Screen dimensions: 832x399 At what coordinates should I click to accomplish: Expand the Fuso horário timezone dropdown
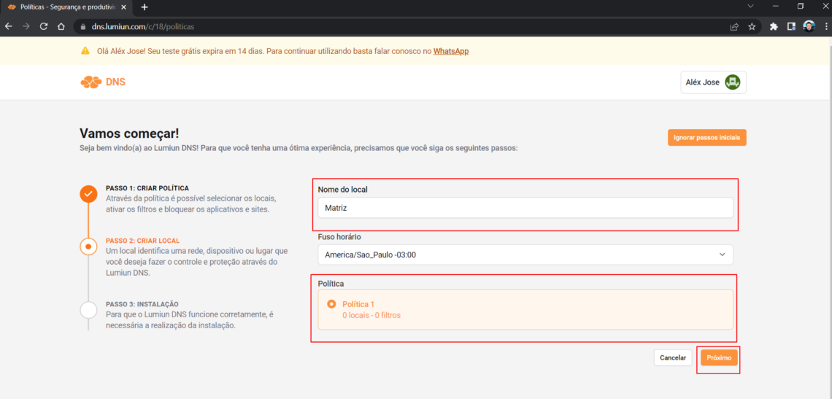coord(525,255)
